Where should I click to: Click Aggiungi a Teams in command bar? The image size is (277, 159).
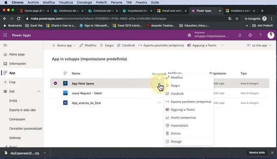pos(201,45)
